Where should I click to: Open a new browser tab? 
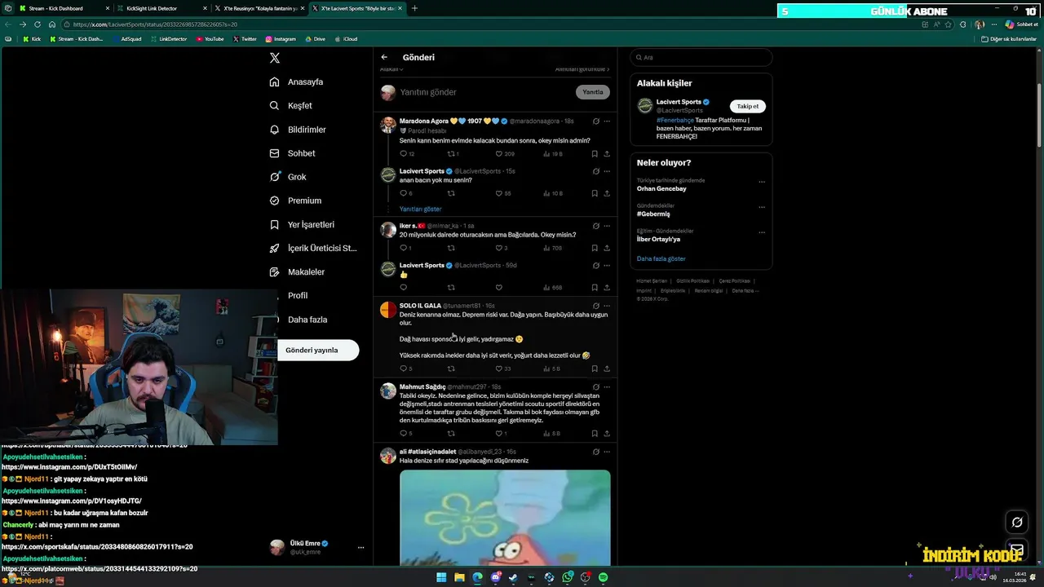pyautogui.click(x=414, y=8)
